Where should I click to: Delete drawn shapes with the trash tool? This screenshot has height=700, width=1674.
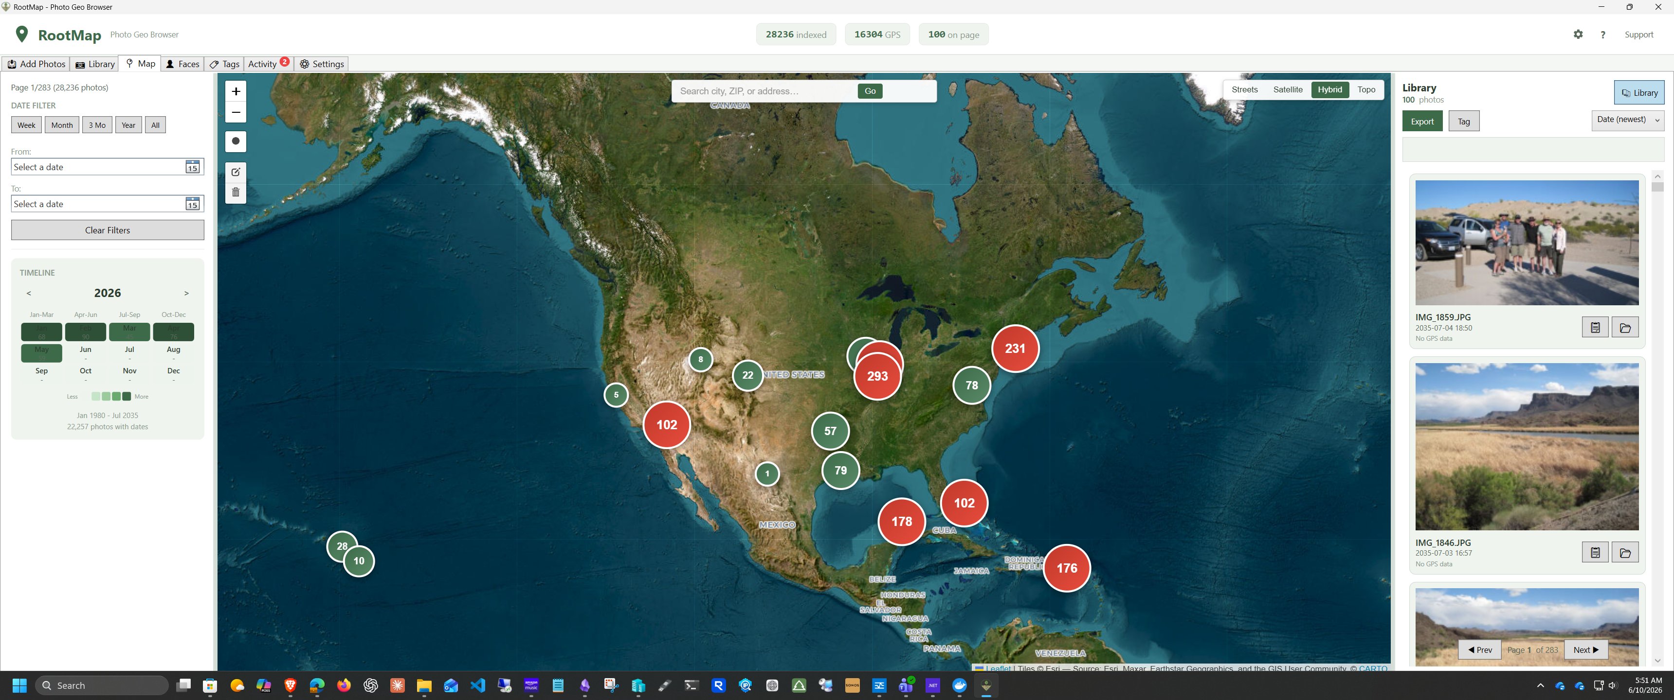(236, 193)
